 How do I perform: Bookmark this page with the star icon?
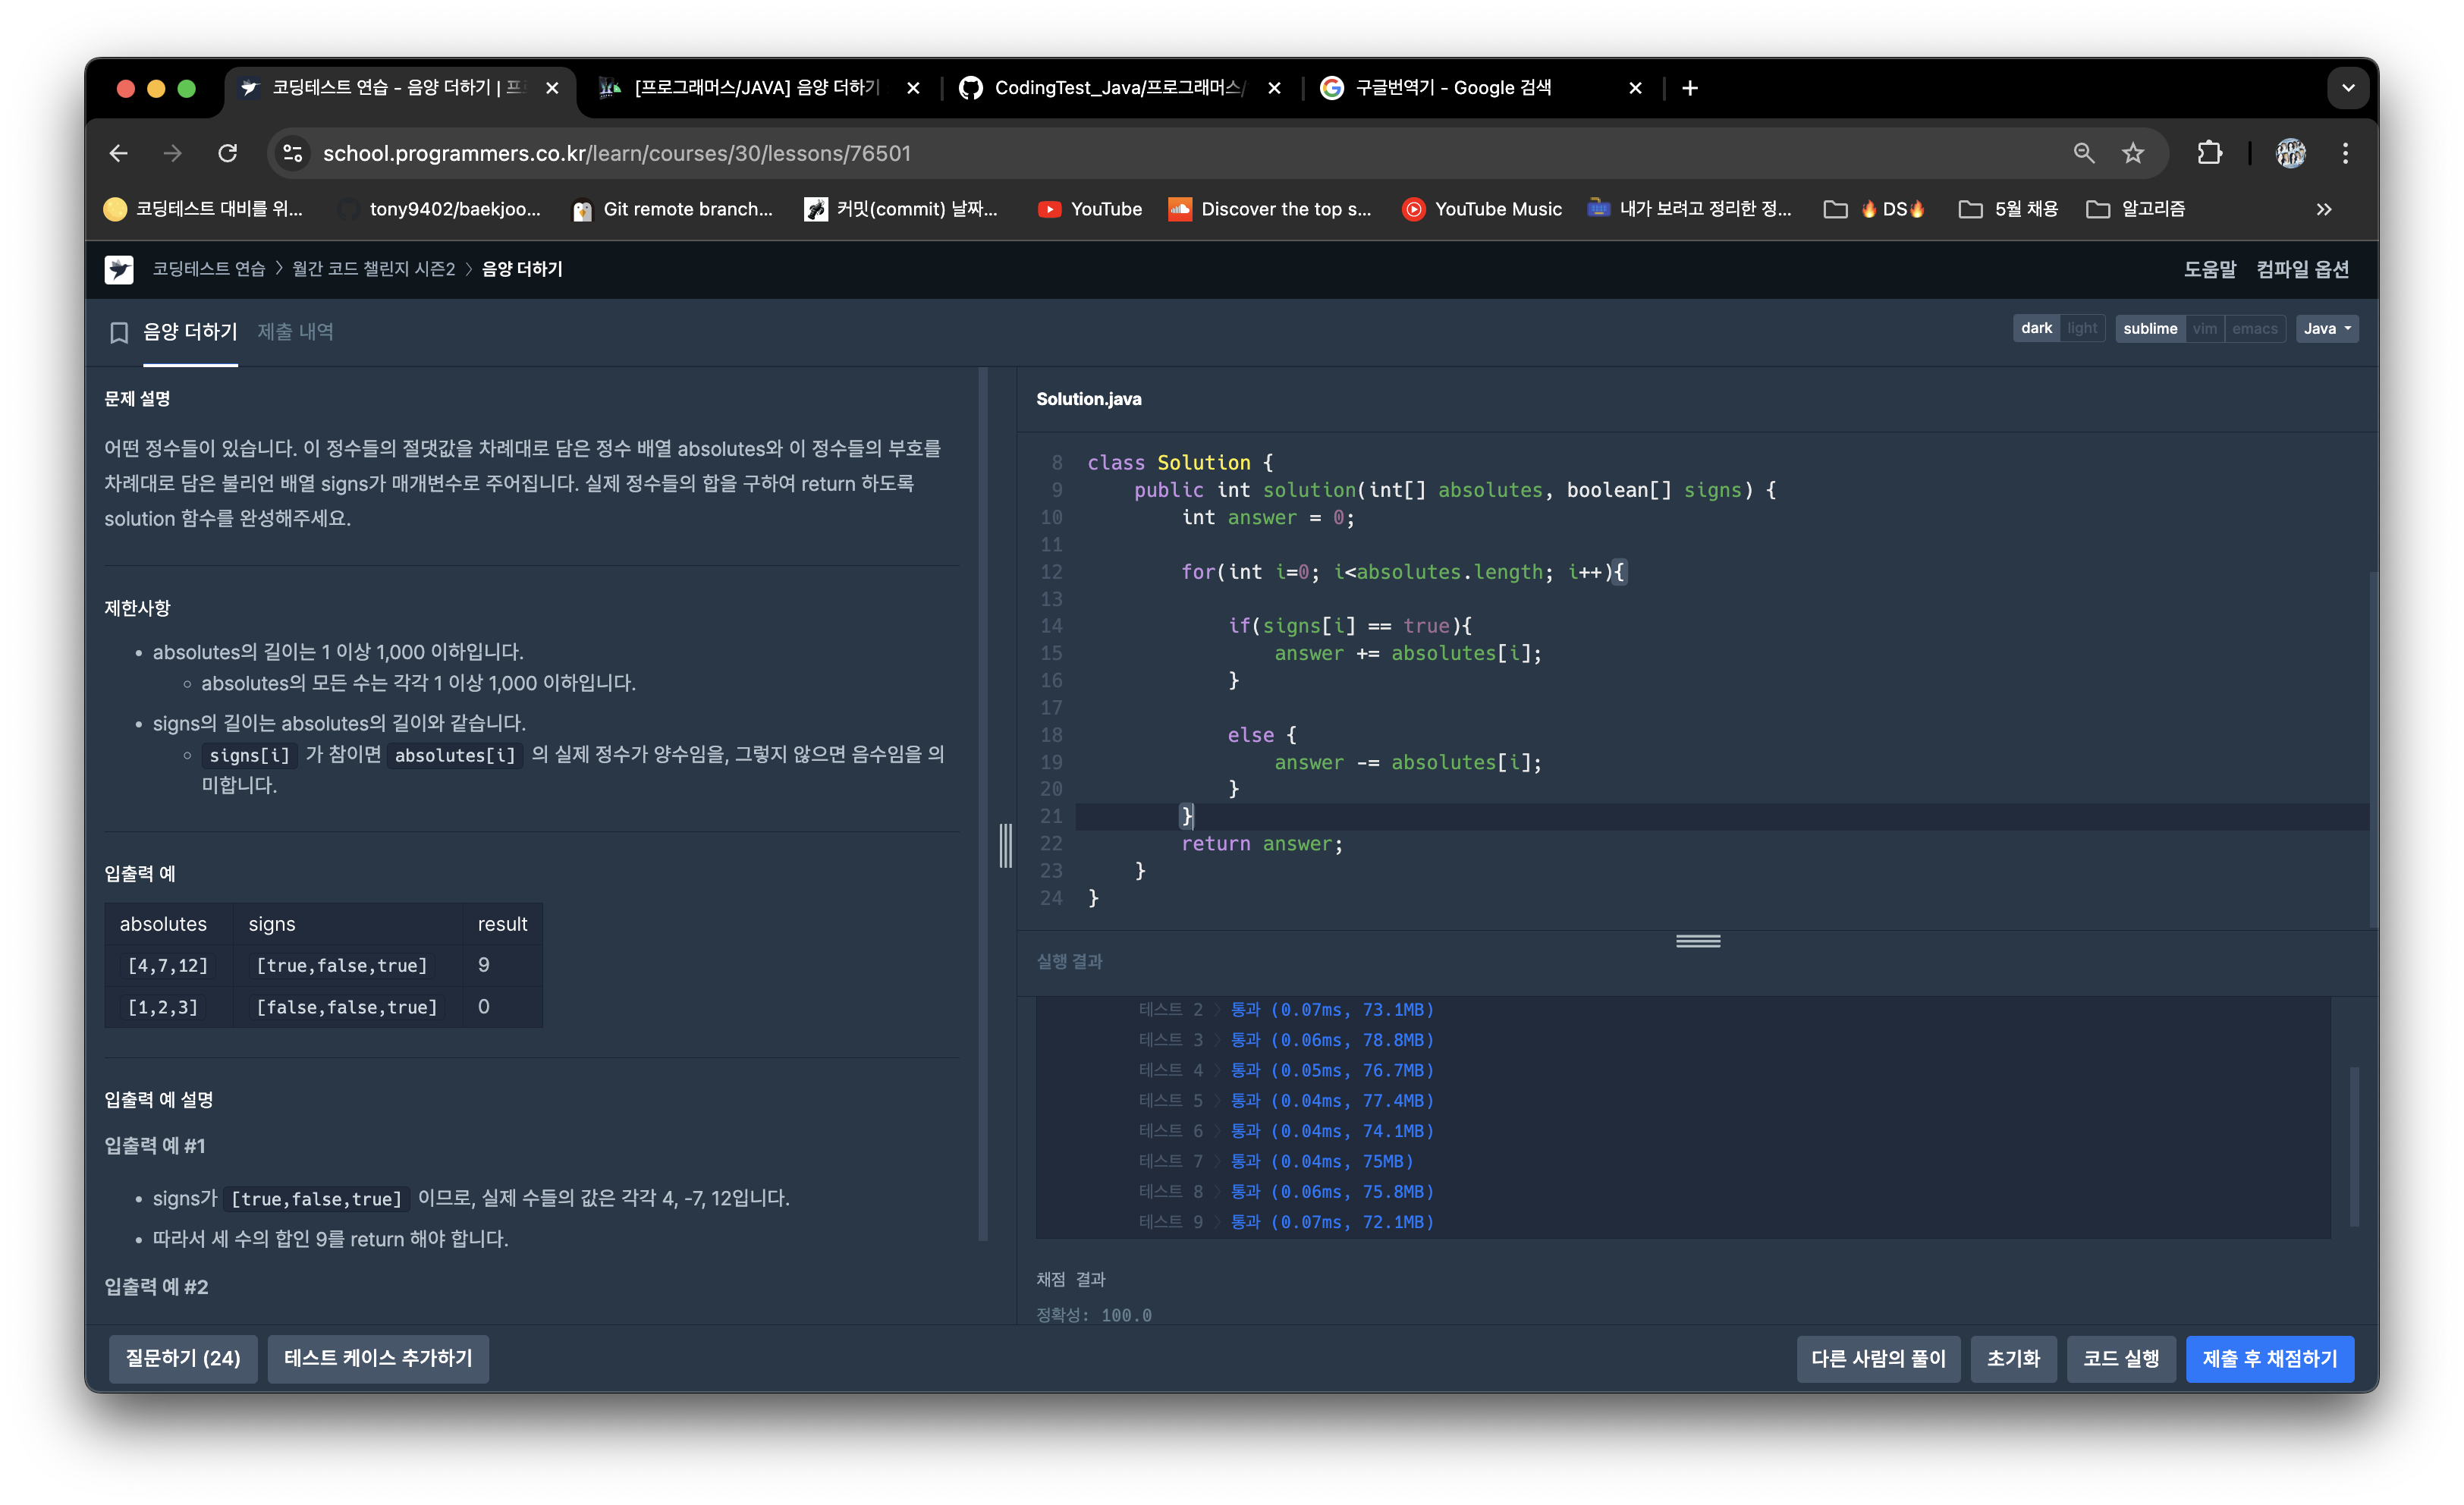tap(2133, 153)
